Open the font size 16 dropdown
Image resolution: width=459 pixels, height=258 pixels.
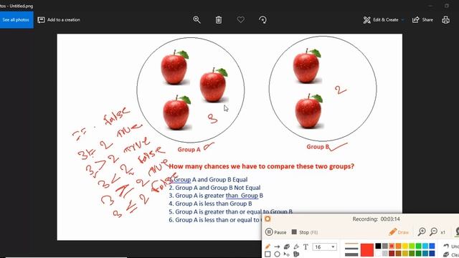(324, 247)
